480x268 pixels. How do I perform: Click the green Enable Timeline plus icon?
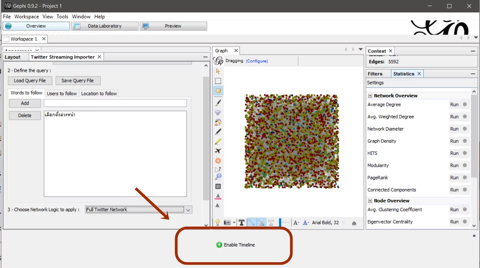coord(219,245)
